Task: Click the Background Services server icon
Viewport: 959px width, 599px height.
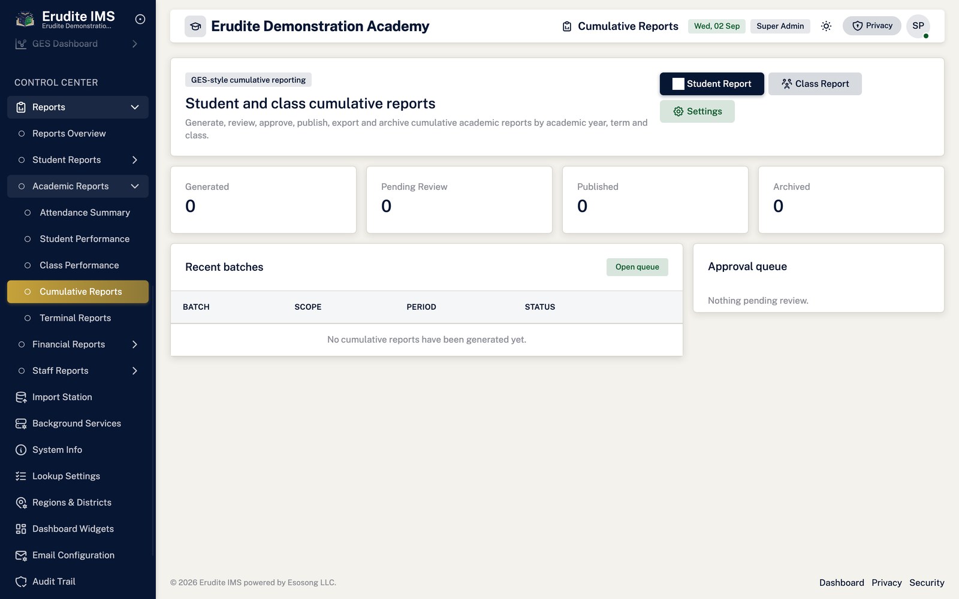Action: point(21,423)
